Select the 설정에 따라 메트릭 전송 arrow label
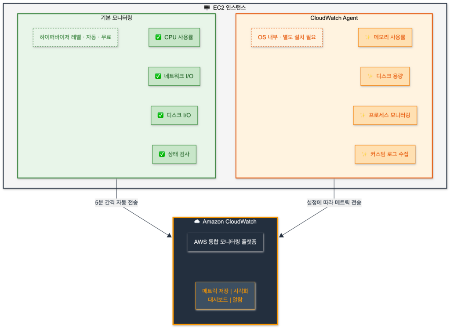Viewport: 450px width, 328px height. tap(334, 203)
